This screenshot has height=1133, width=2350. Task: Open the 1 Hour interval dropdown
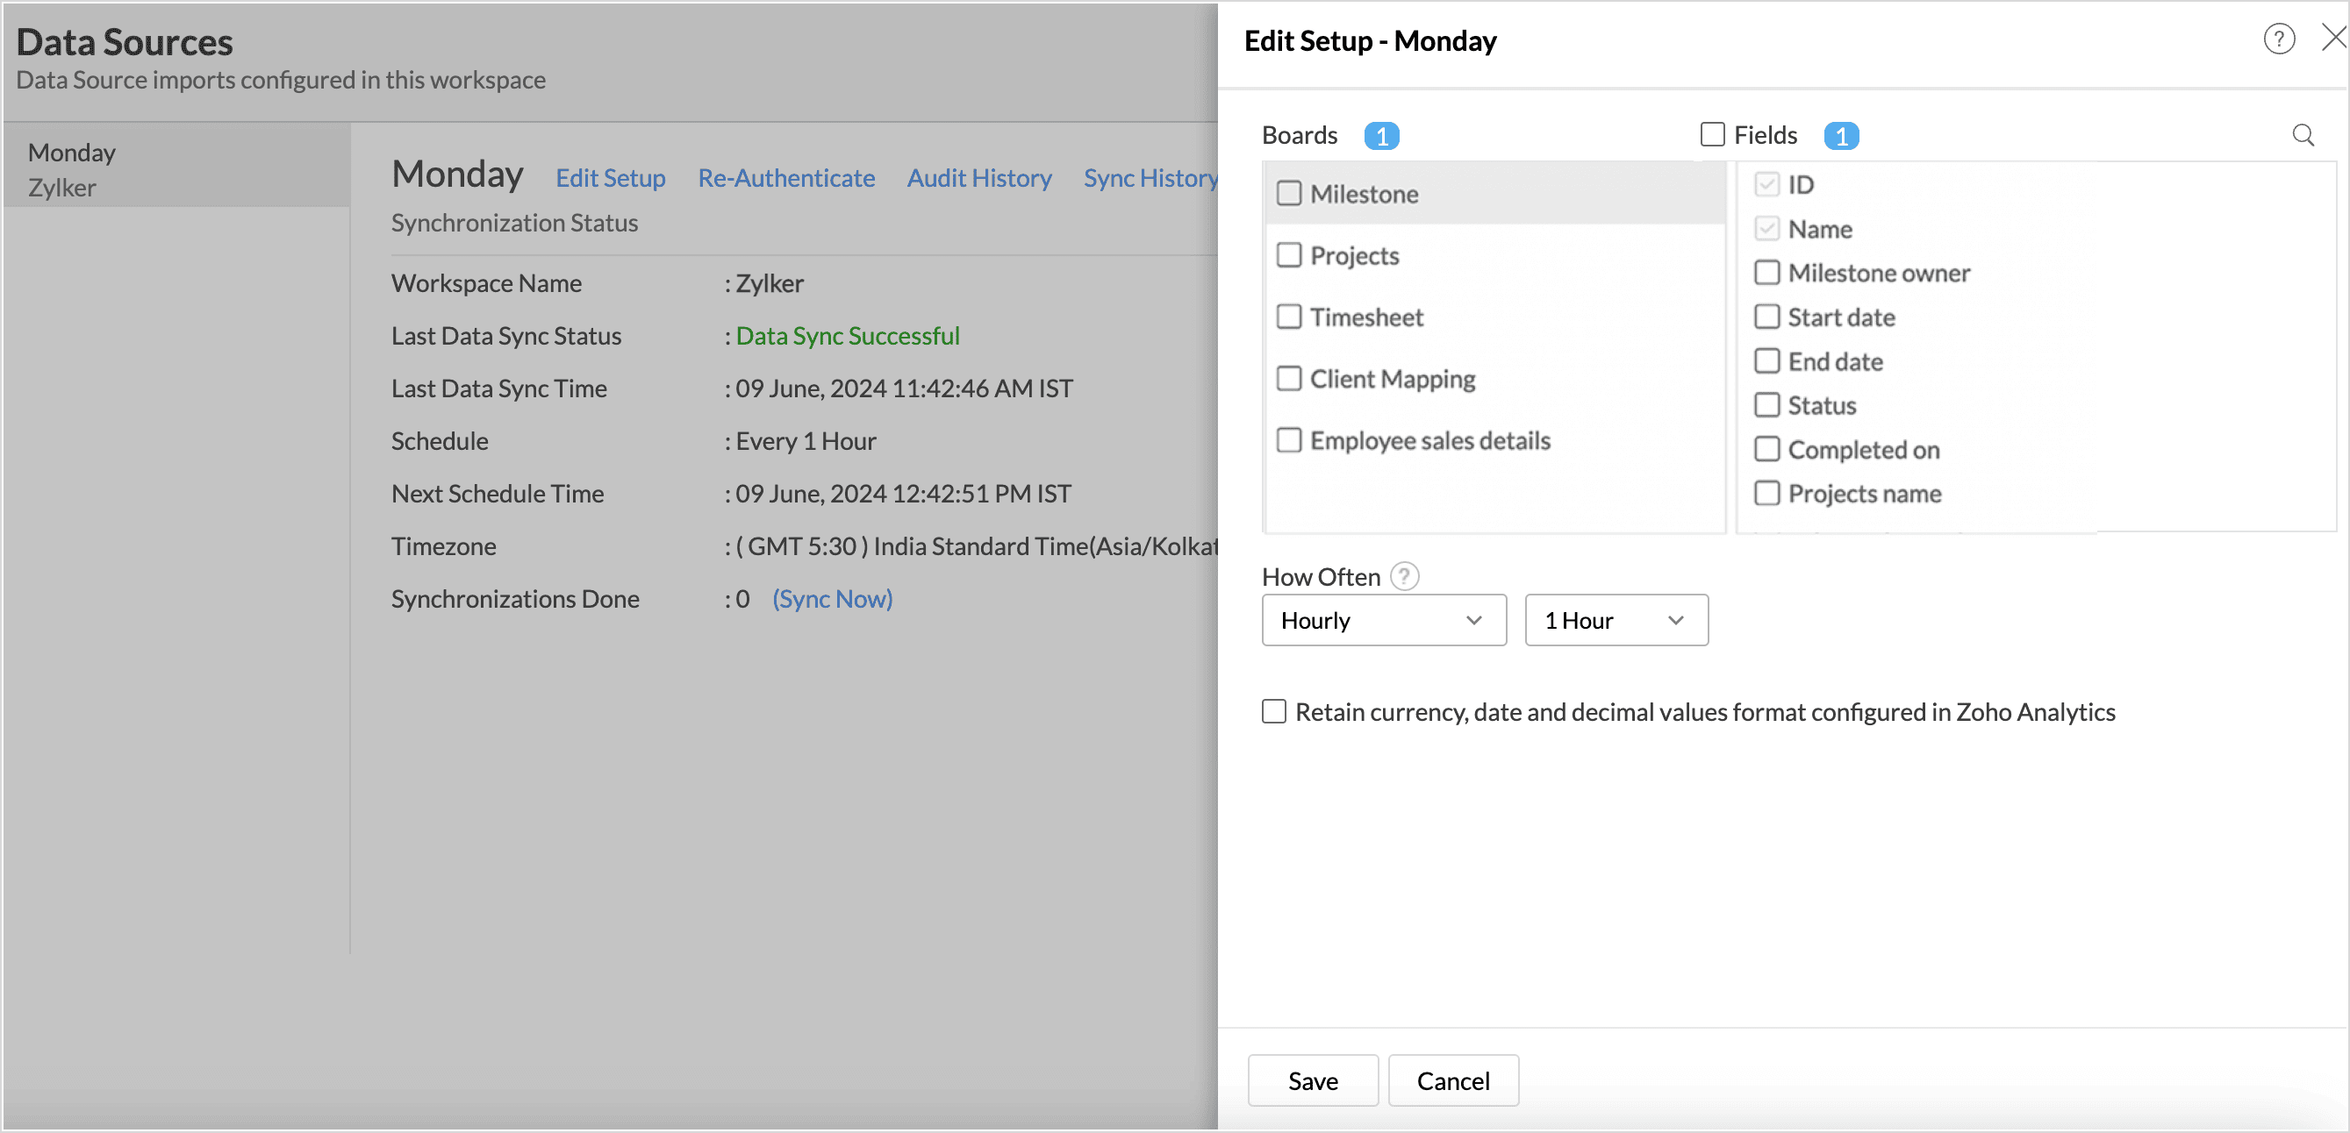click(x=1616, y=620)
